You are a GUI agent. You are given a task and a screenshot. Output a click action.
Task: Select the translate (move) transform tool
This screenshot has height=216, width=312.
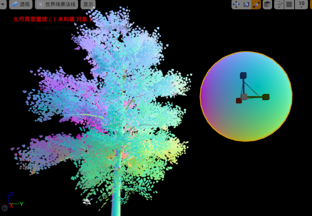click(x=237, y=4)
